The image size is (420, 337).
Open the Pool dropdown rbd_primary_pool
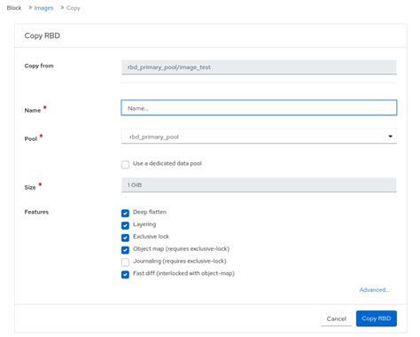[x=259, y=137]
